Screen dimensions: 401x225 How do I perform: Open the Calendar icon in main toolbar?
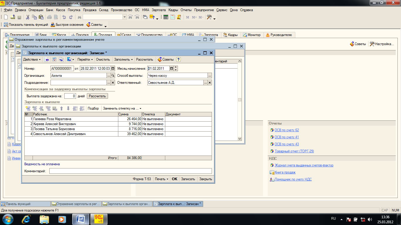point(173,17)
